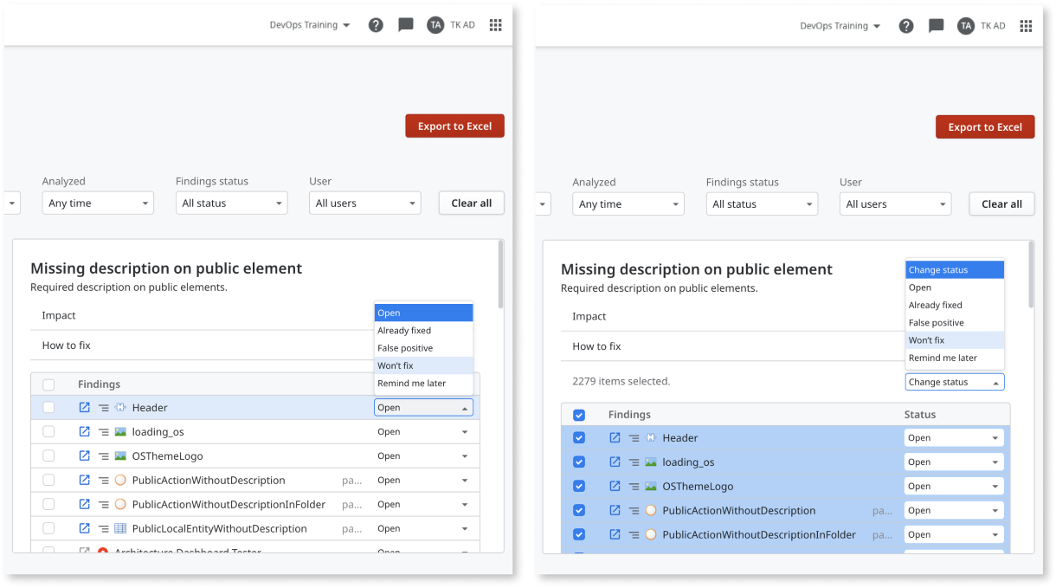Click the element icon beside checked Header row
1056x588 pixels.
tap(650, 438)
